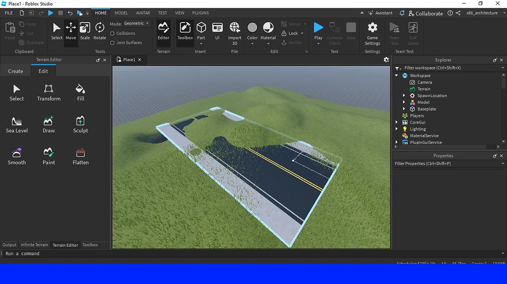507x284 pixels.
Task: Switch to the TEST ribbon tab
Action: pyautogui.click(x=162, y=13)
